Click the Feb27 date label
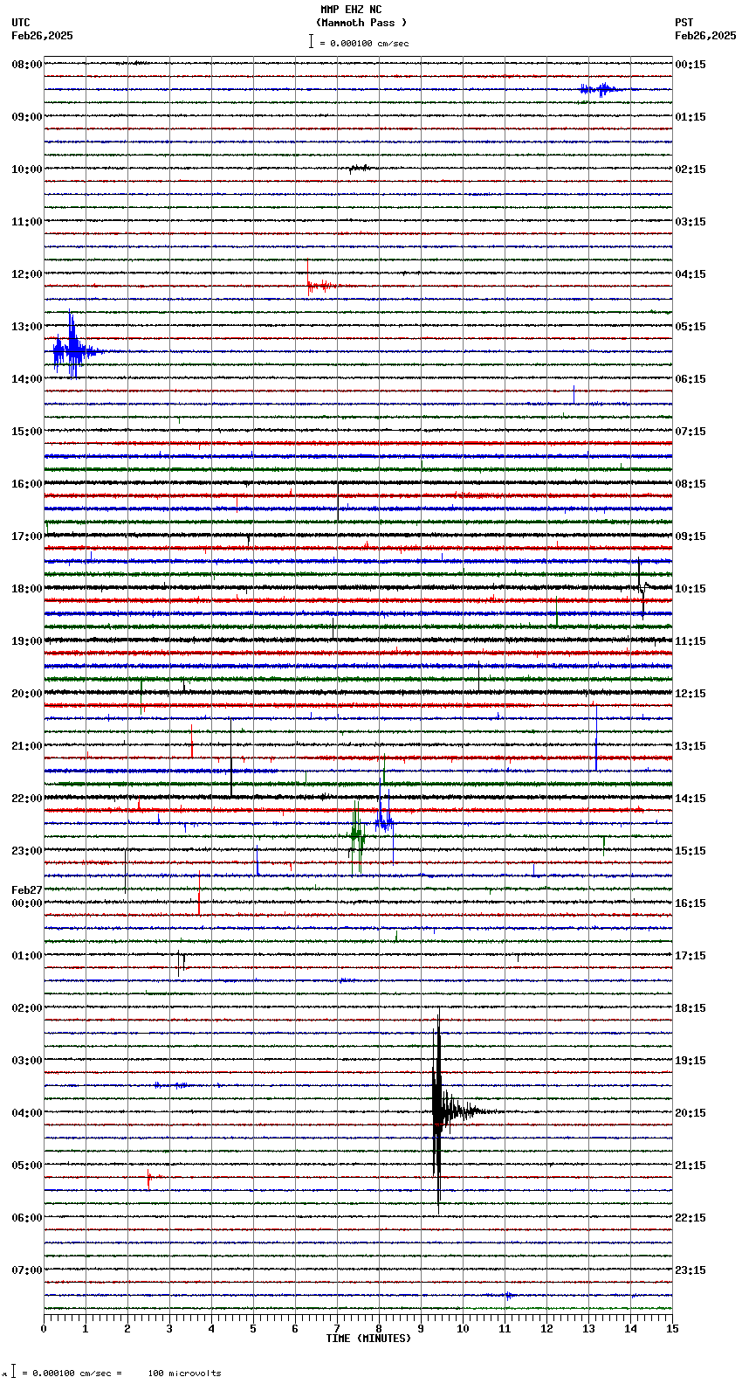742x1384 pixels. click(x=26, y=890)
